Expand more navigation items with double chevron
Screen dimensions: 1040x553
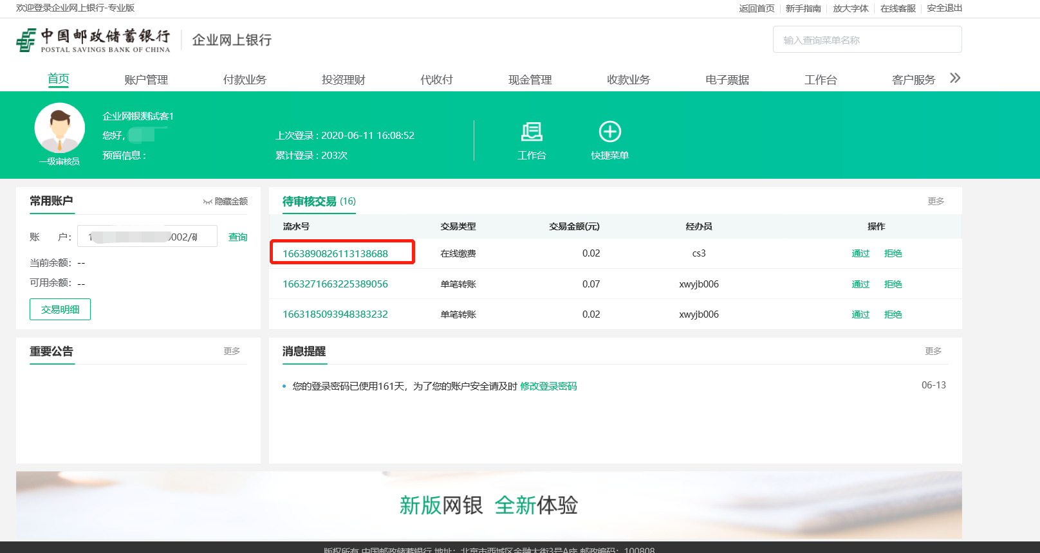point(955,78)
